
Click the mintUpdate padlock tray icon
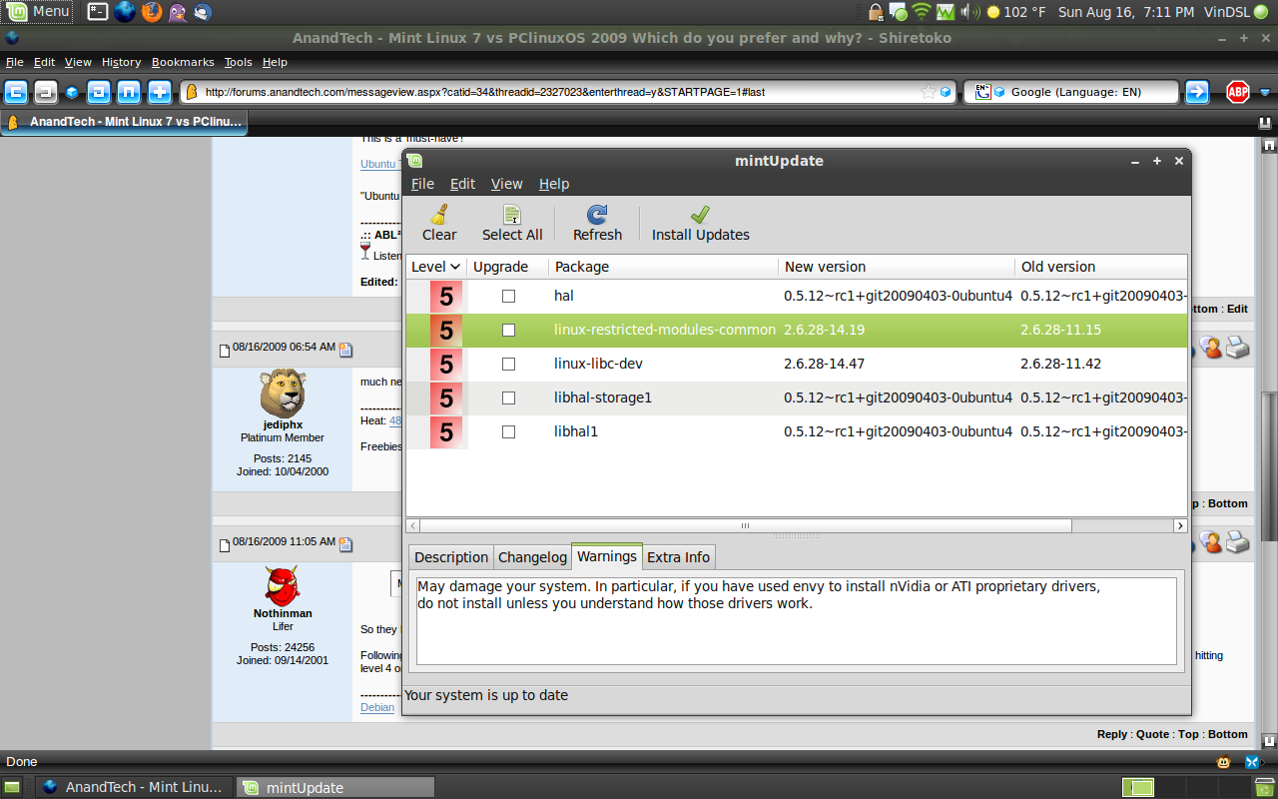(876, 12)
